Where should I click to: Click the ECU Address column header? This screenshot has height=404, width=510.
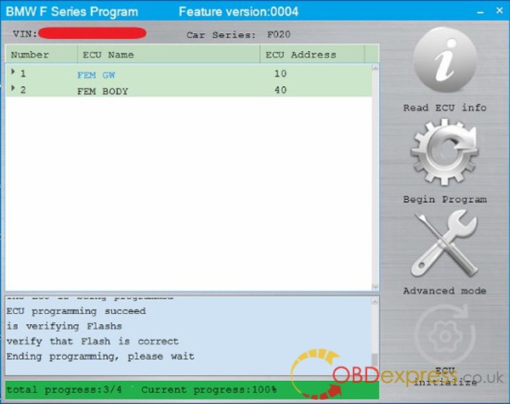tap(312, 54)
